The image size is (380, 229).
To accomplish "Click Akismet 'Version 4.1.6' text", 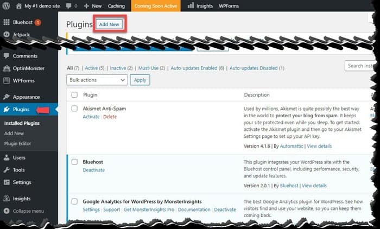I will tap(257, 146).
